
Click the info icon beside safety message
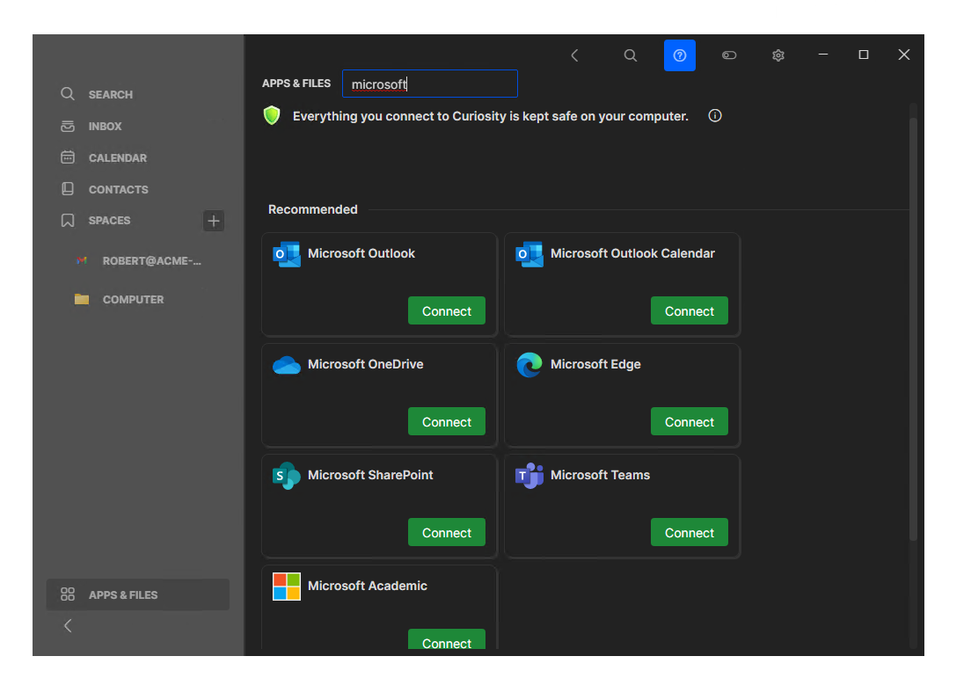715,116
